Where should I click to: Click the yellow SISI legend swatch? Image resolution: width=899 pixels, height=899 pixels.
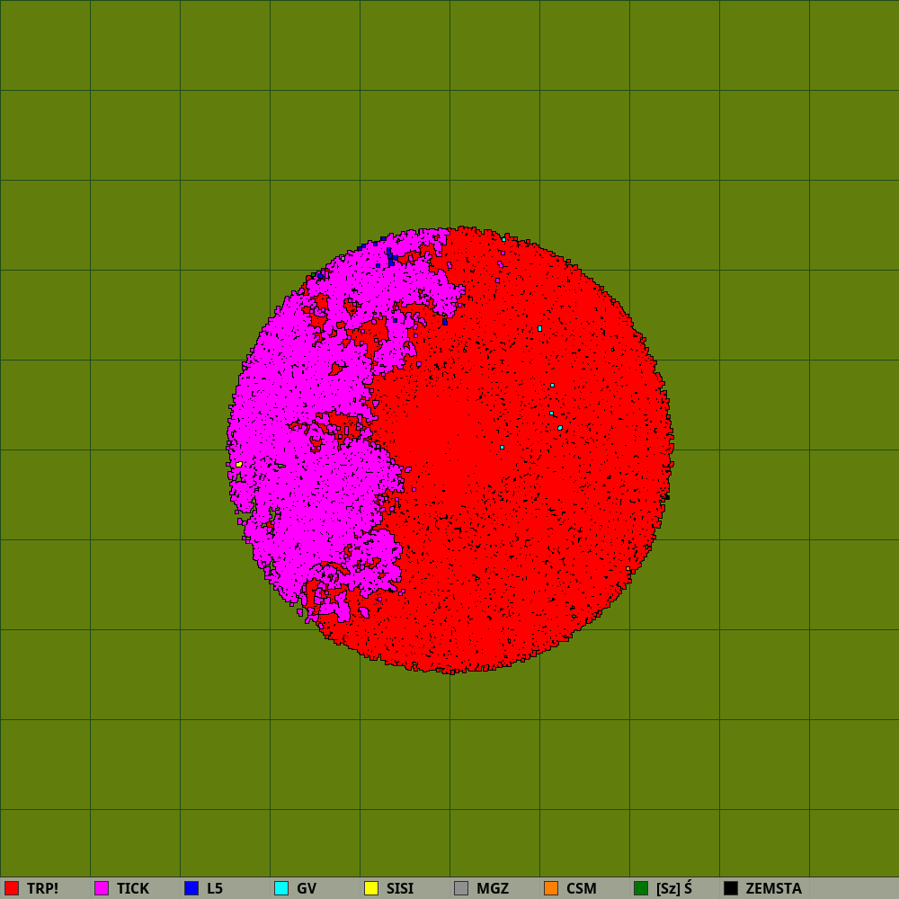(371, 888)
